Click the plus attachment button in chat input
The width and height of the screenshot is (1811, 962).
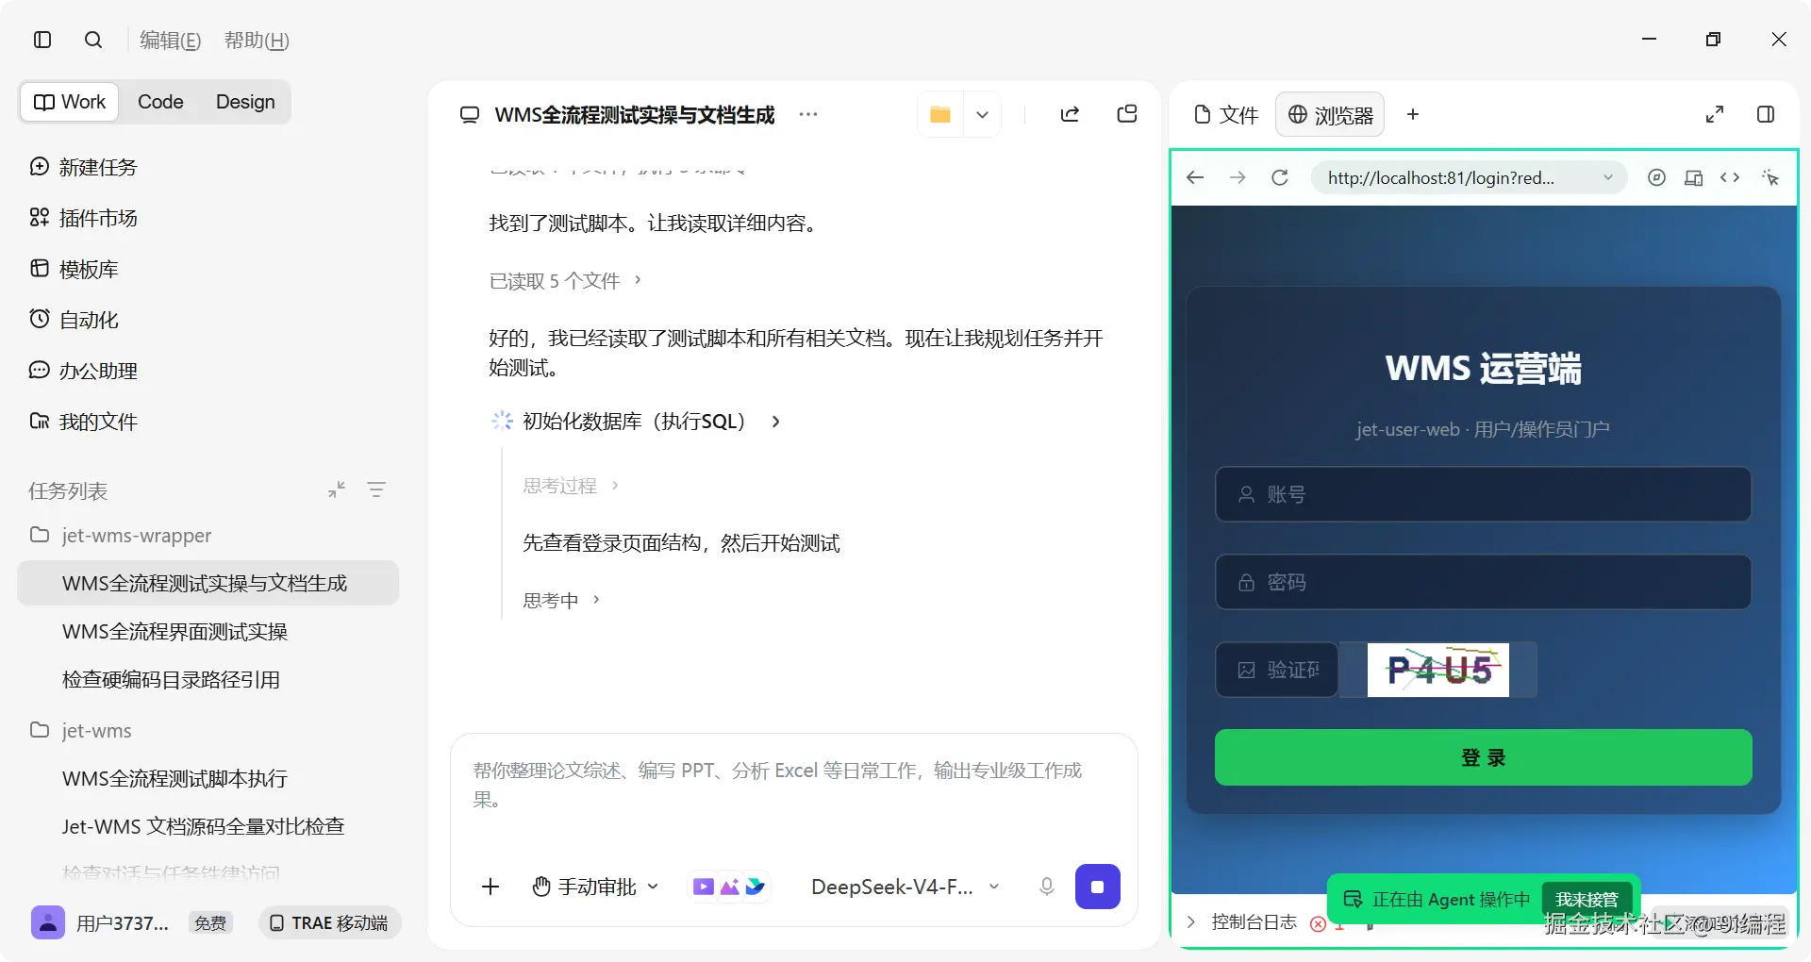pyautogui.click(x=490, y=887)
